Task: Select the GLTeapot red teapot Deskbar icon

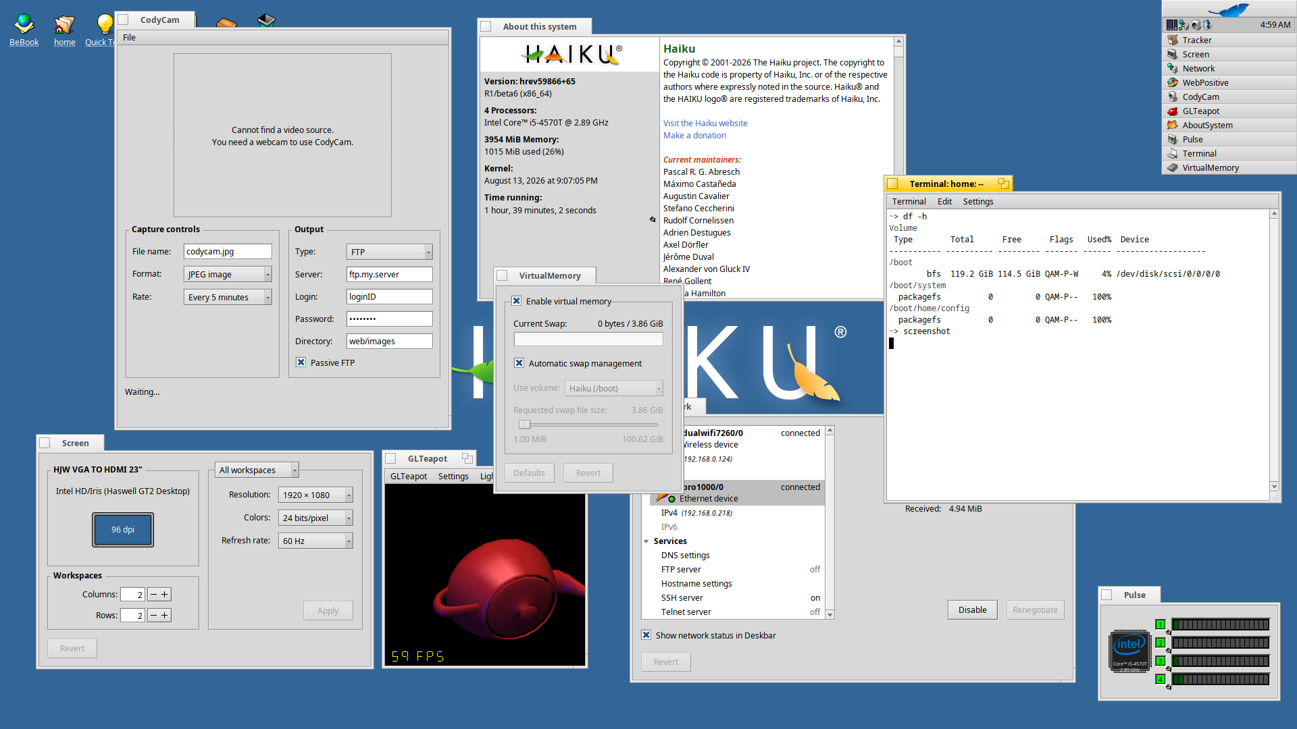Action: click(1173, 111)
